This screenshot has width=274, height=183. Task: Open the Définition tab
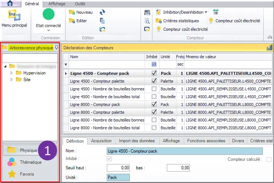(x=75, y=141)
